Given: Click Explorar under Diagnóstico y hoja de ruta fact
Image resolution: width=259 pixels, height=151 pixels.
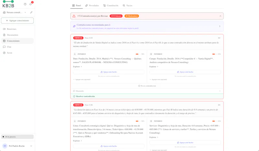Looking at the screenshot, I should [154, 137].
